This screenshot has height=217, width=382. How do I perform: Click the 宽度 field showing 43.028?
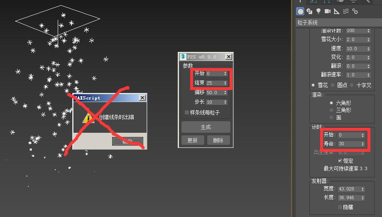pos(349,189)
